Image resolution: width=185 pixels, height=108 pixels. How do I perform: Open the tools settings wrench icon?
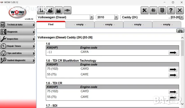click(145, 10)
